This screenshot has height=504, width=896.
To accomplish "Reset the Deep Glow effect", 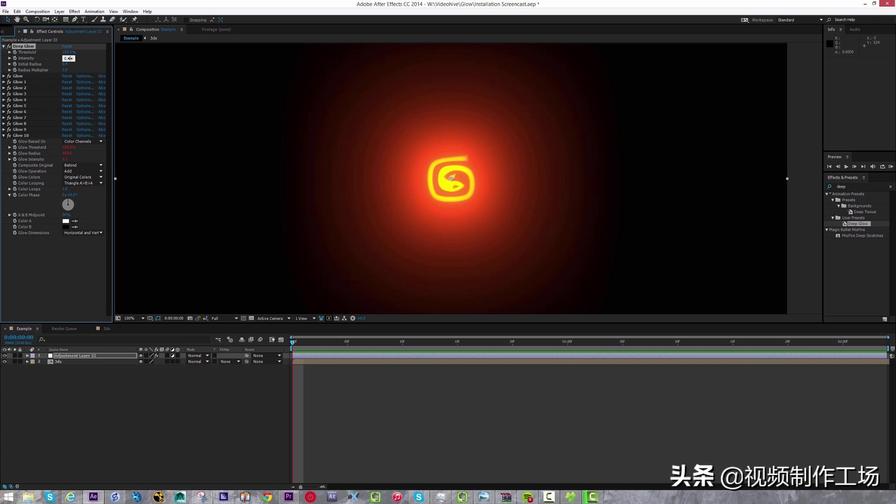I will pyautogui.click(x=68, y=46).
